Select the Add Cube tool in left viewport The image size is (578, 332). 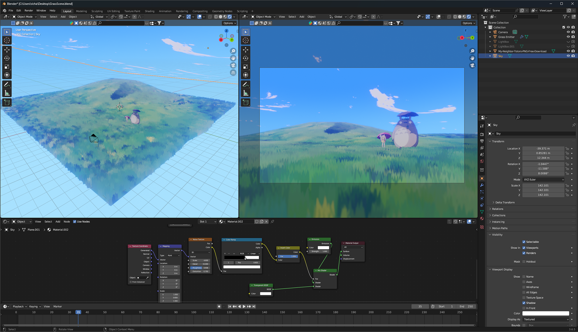7,103
